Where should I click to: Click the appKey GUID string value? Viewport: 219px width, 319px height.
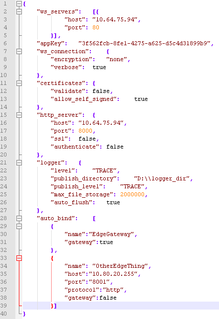[145, 43]
